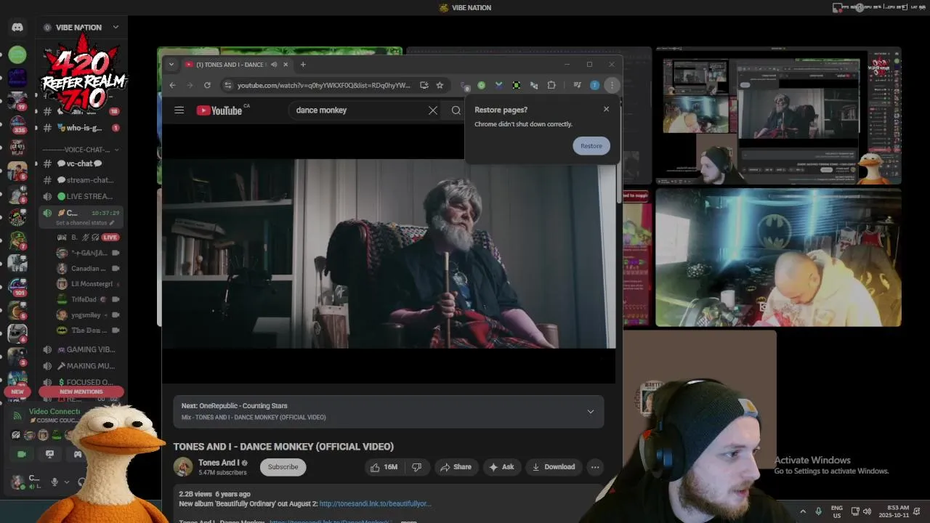930x523 pixels.
Task: Open Discord direct messages home icon
Action: click(17, 27)
